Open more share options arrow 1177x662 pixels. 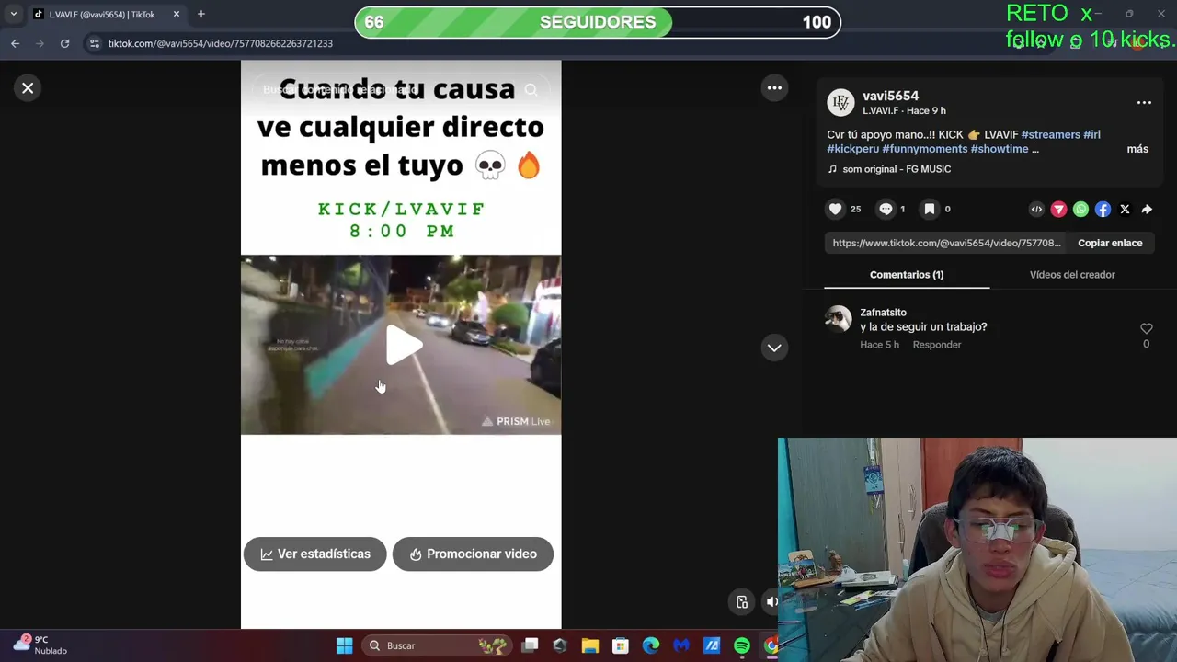1147,210
